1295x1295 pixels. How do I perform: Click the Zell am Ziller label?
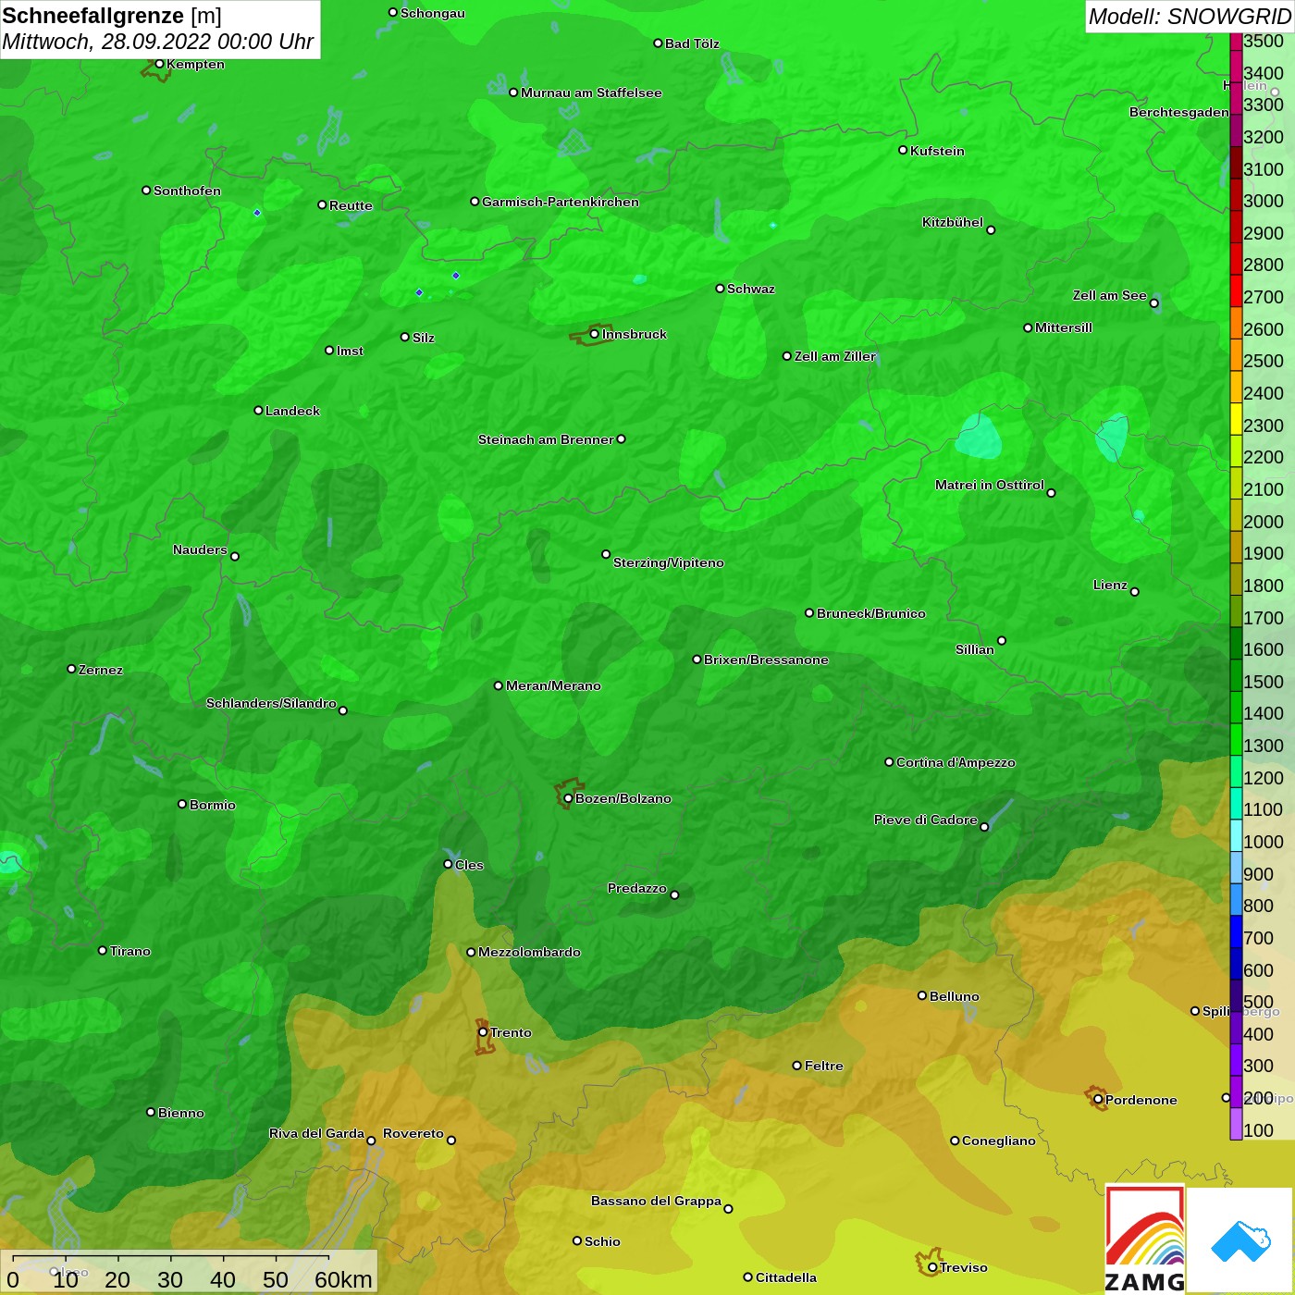(x=834, y=356)
